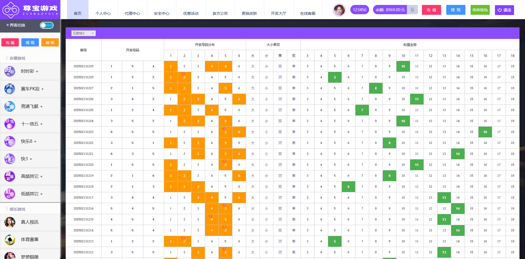Image resolution: width=525 pixels, height=259 pixels.
Task: Open the 开奖大厅 navigation tab
Action: [278, 13]
